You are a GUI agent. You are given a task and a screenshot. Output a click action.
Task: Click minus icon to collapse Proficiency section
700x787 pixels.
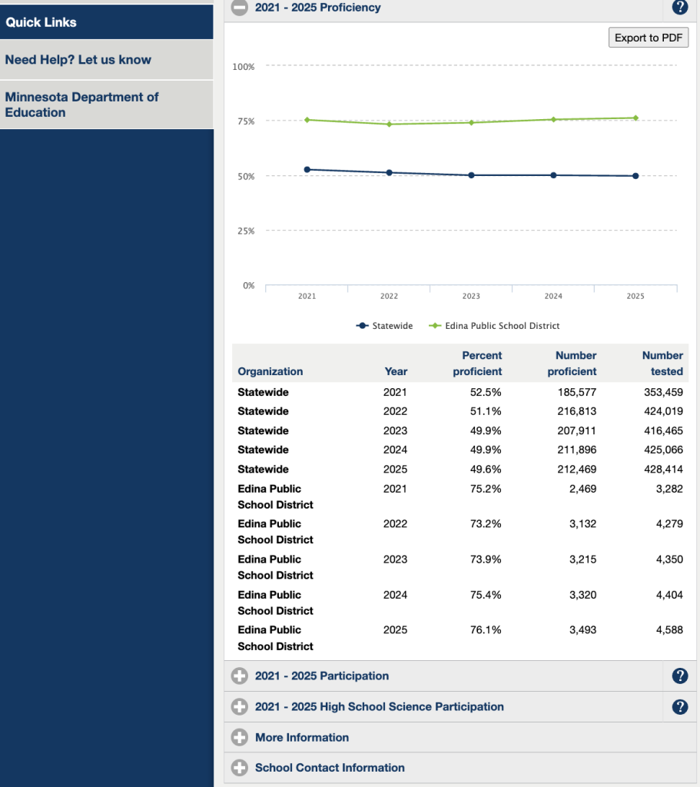(240, 8)
